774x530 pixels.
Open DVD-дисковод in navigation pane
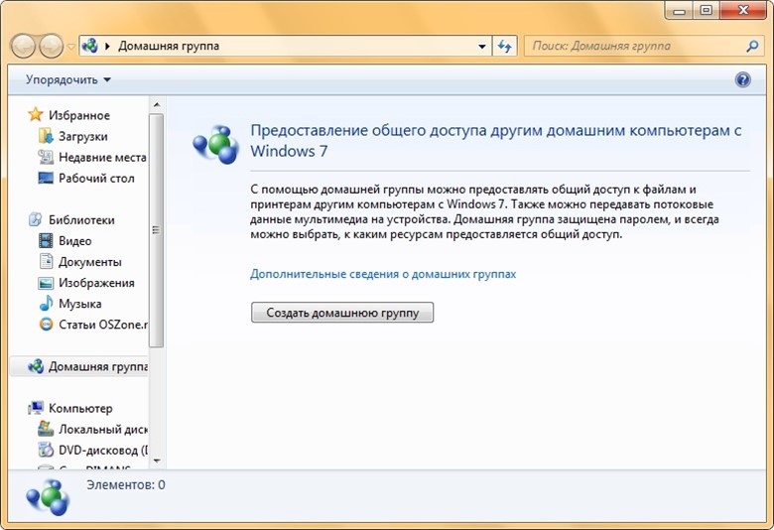[x=102, y=450]
